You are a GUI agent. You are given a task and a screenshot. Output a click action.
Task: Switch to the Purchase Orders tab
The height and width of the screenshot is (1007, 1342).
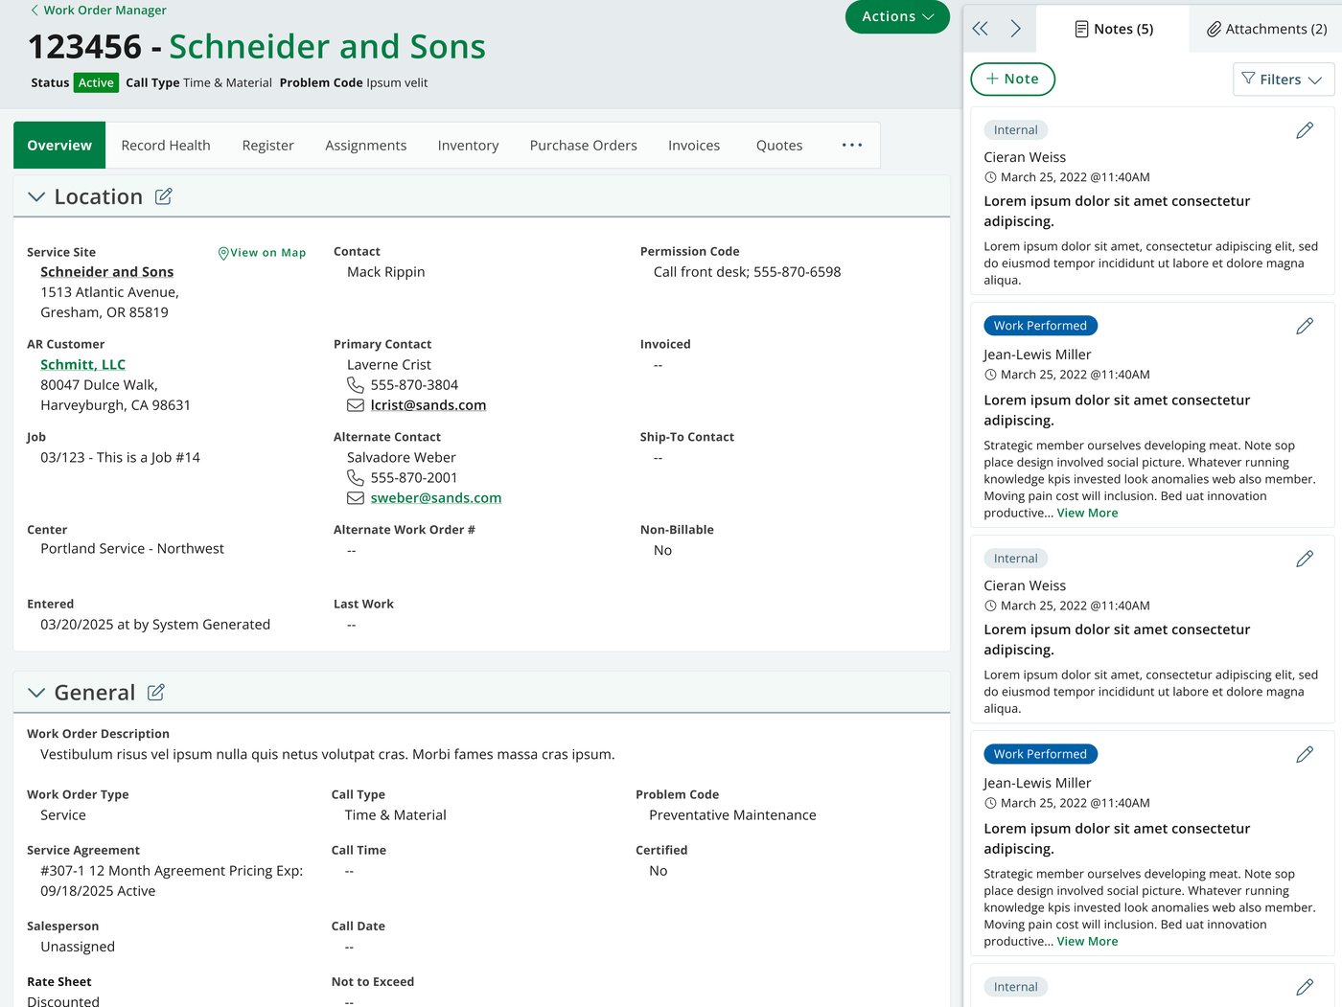point(583,146)
